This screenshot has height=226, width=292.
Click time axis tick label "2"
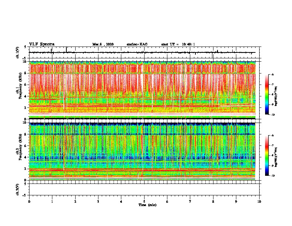[x=75, y=202]
